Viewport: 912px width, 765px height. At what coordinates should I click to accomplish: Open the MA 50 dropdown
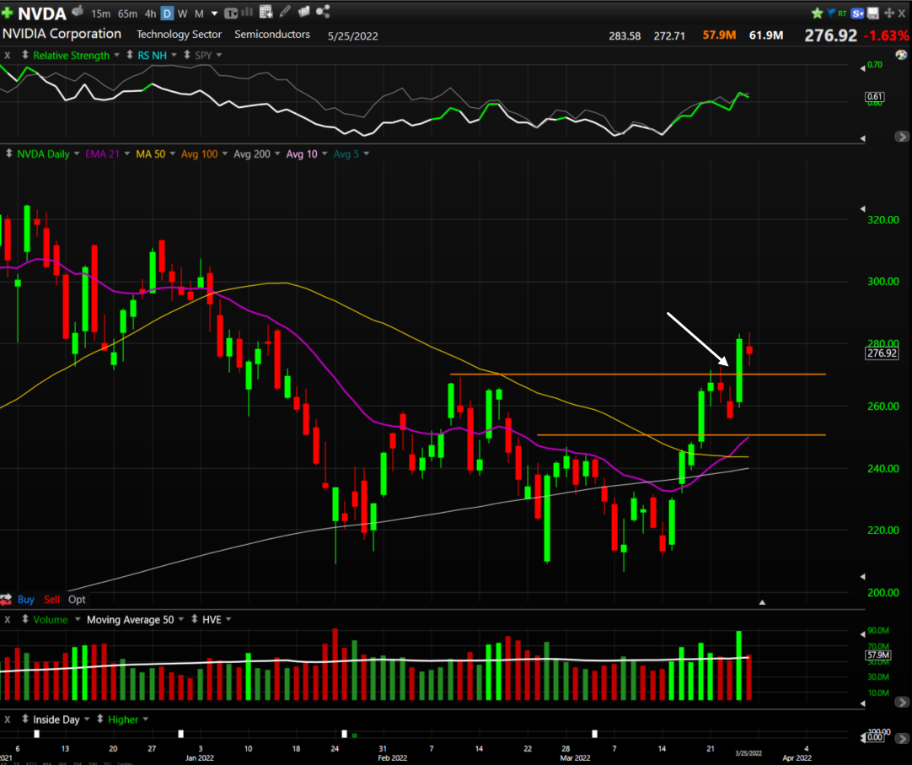[x=172, y=154]
